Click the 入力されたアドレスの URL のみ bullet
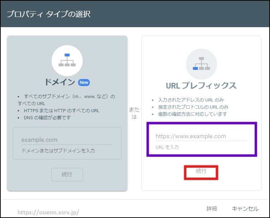 point(191,100)
